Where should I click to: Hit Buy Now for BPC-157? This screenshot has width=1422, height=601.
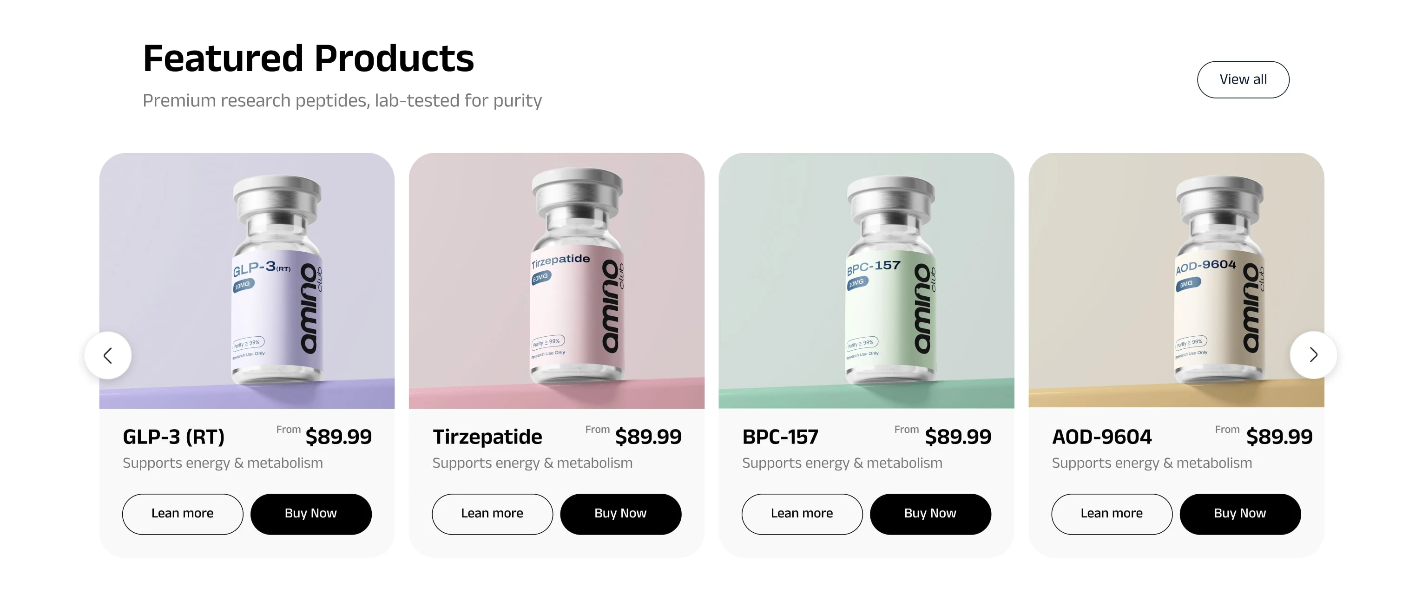[930, 514]
